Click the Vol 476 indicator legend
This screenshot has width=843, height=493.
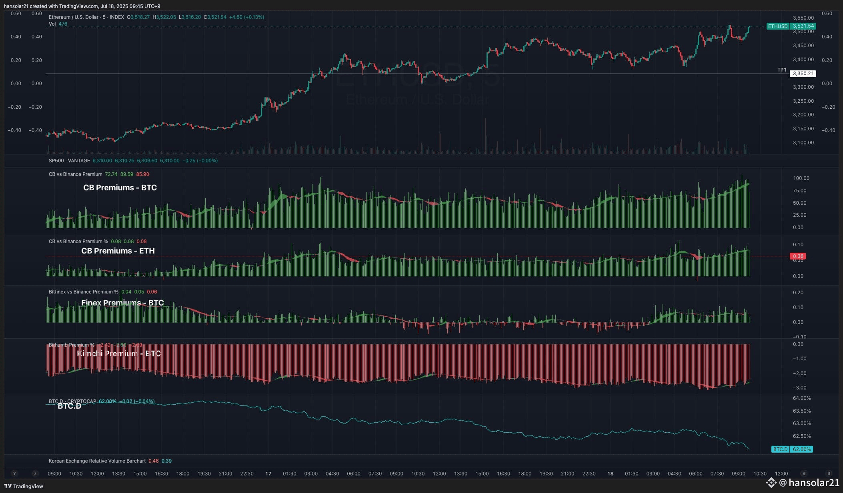point(58,24)
